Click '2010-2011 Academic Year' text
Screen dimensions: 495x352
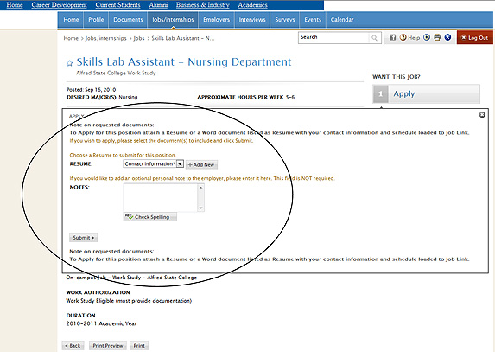coord(101,323)
